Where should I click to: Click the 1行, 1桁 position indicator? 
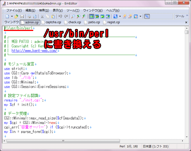(x=132, y=146)
